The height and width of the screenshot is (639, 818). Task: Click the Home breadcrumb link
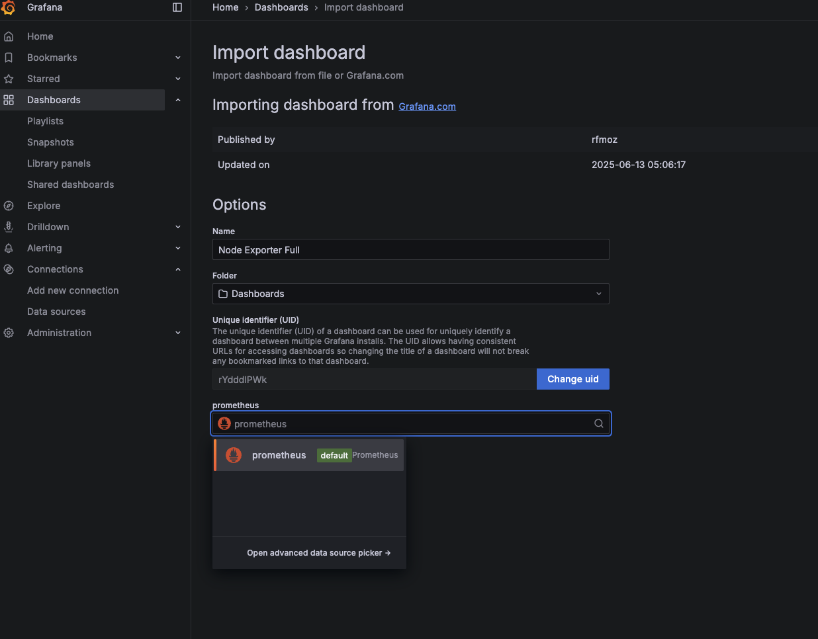click(226, 7)
